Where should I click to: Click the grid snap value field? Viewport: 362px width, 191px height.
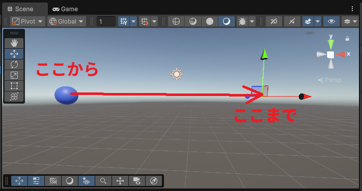[106, 21]
